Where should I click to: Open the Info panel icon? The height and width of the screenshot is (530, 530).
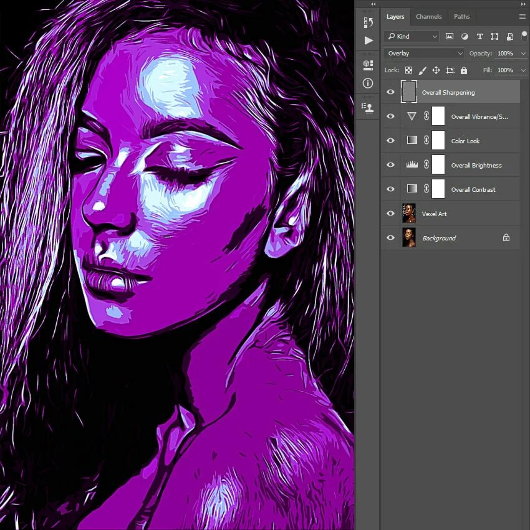(x=368, y=83)
